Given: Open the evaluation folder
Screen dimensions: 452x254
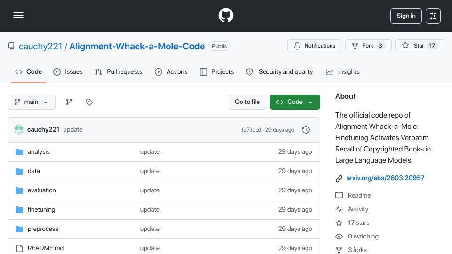Looking at the screenshot, I should click(42, 190).
